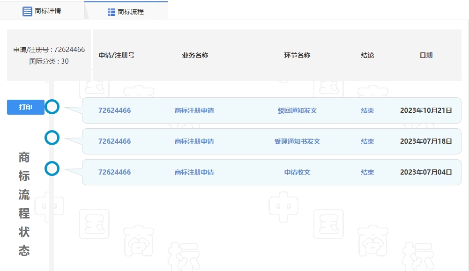The width and height of the screenshot is (469, 271).
Task: Open number 72624466 in 受理通知书发文 row
Action: pyautogui.click(x=114, y=141)
